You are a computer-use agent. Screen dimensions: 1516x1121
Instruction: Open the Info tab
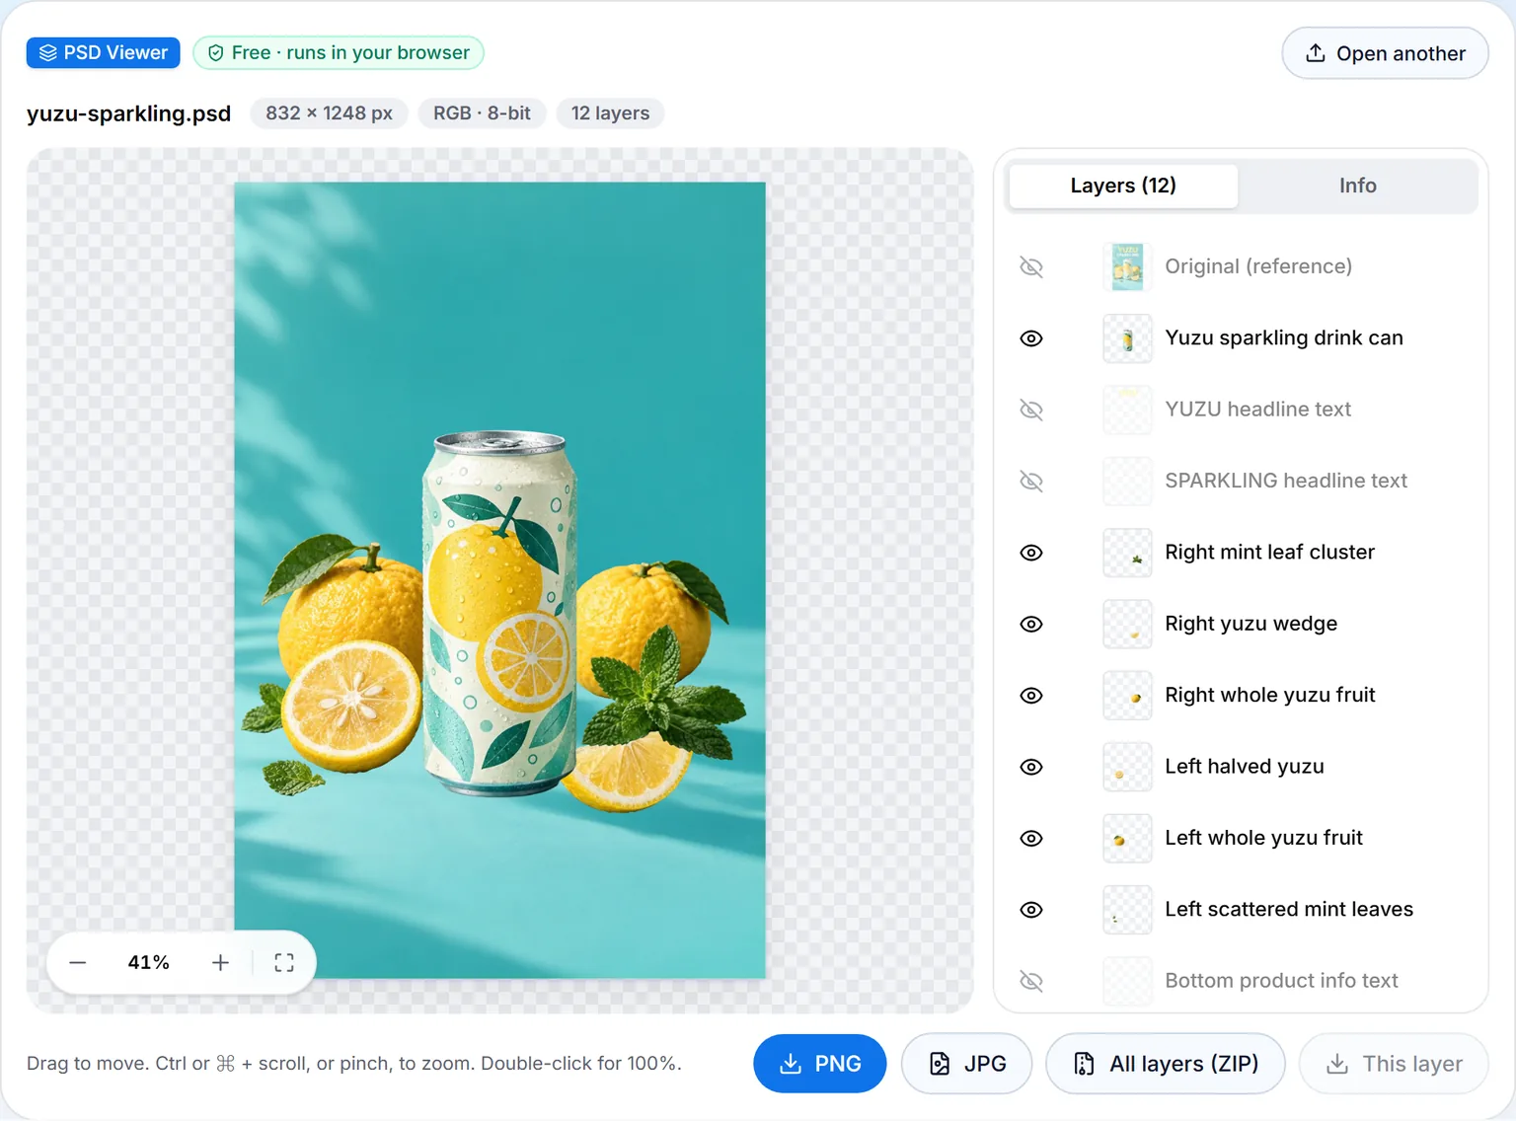[1357, 186]
